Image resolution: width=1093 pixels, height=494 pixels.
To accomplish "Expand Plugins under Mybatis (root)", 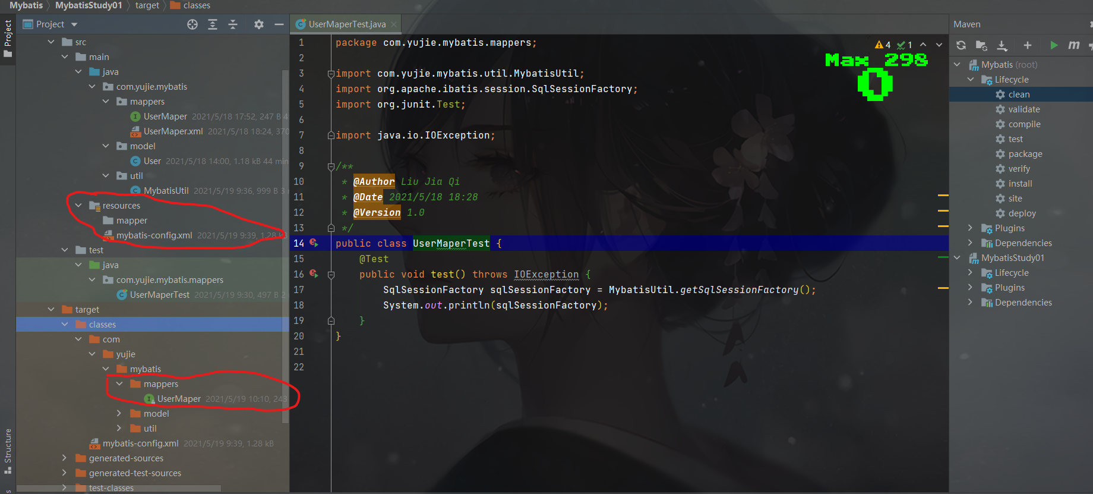I will [x=970, y=228].
